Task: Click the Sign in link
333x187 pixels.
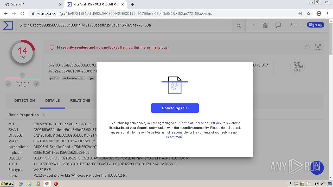Action: click(296, 25)
